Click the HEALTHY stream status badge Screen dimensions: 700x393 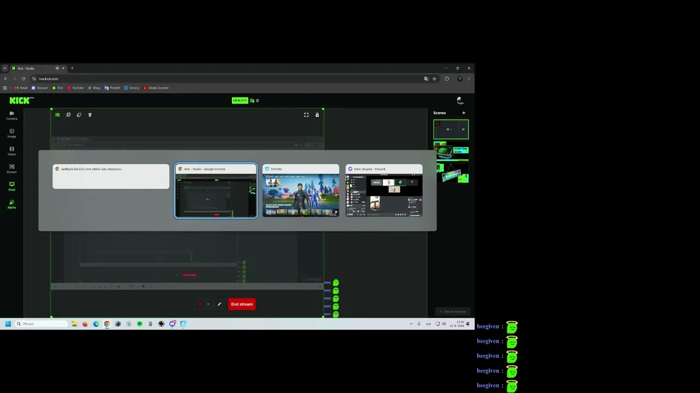240,100
